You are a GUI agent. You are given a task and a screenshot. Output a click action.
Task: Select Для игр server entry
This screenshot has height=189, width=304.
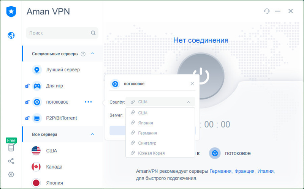[63, 86]
